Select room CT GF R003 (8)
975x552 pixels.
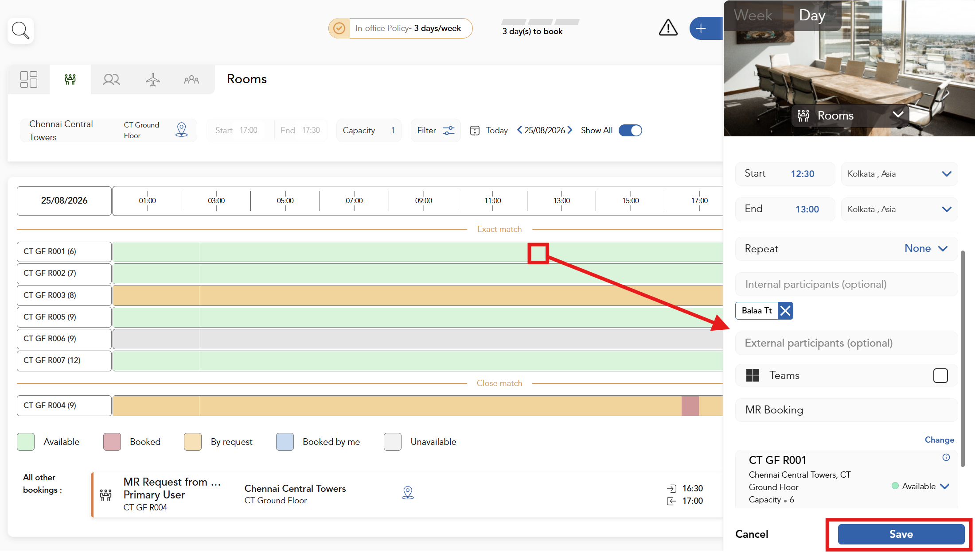pyautogui.click(x=64, y=295)
